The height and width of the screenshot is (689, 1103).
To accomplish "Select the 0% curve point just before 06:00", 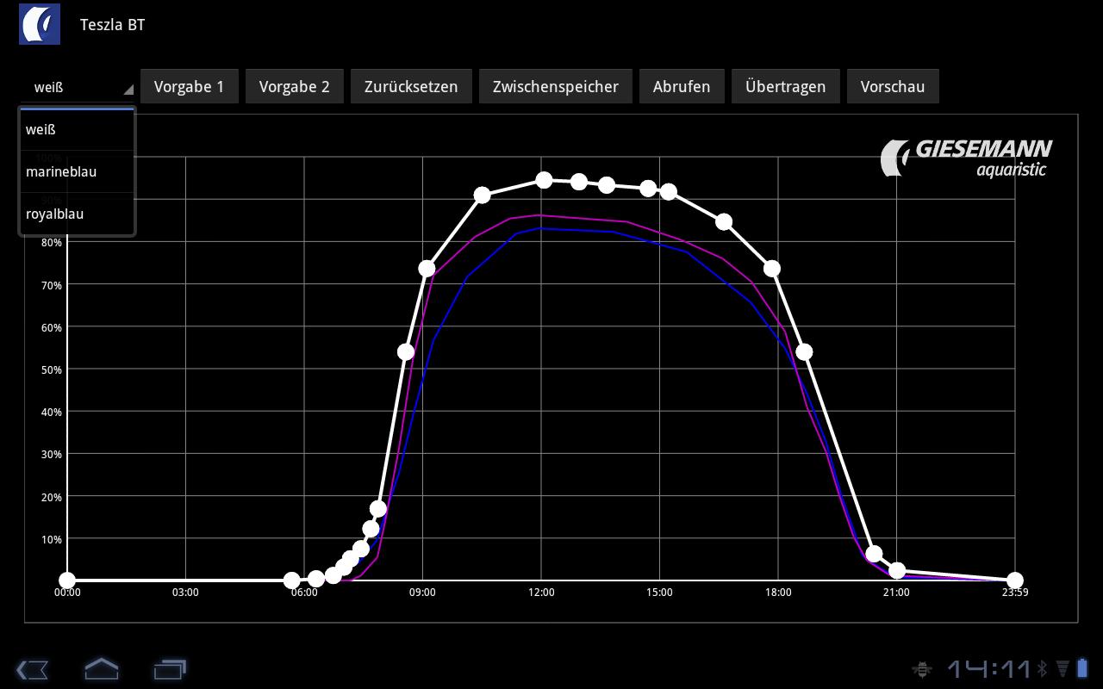I will [x=292, y=580].
